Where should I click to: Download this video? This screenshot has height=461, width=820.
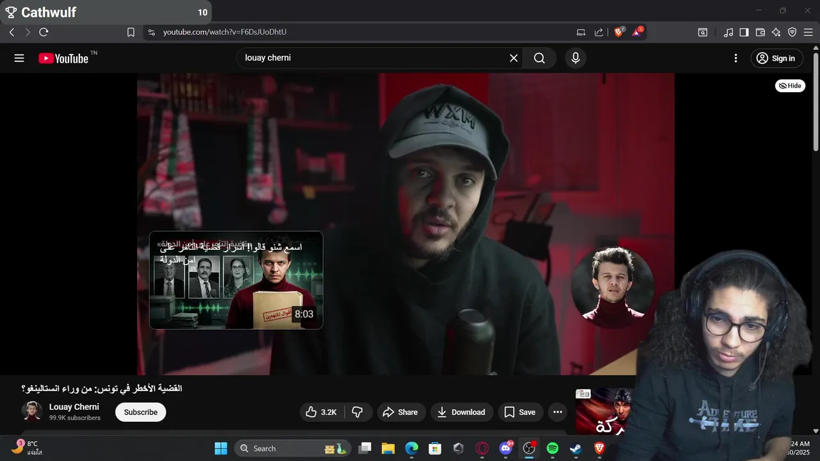point(461,412)
